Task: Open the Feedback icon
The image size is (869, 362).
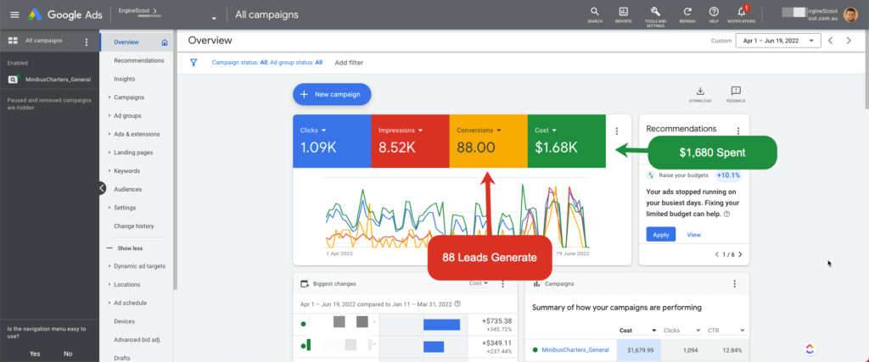Action: point(735,93)
